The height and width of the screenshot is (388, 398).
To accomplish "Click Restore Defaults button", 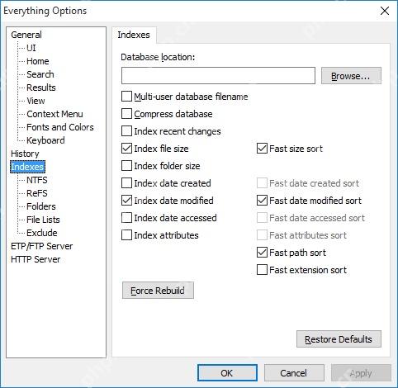I will click(339, 339).
